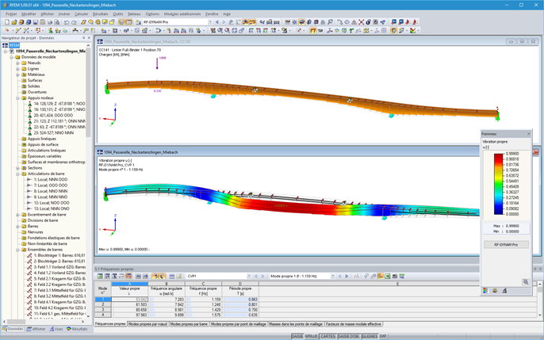
Task: Toggle SAISIE in the status bar
Action: pyautogui.click(x=297, y=336)
